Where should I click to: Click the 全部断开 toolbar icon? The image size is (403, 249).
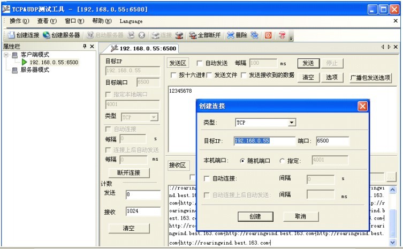point(192,35)
